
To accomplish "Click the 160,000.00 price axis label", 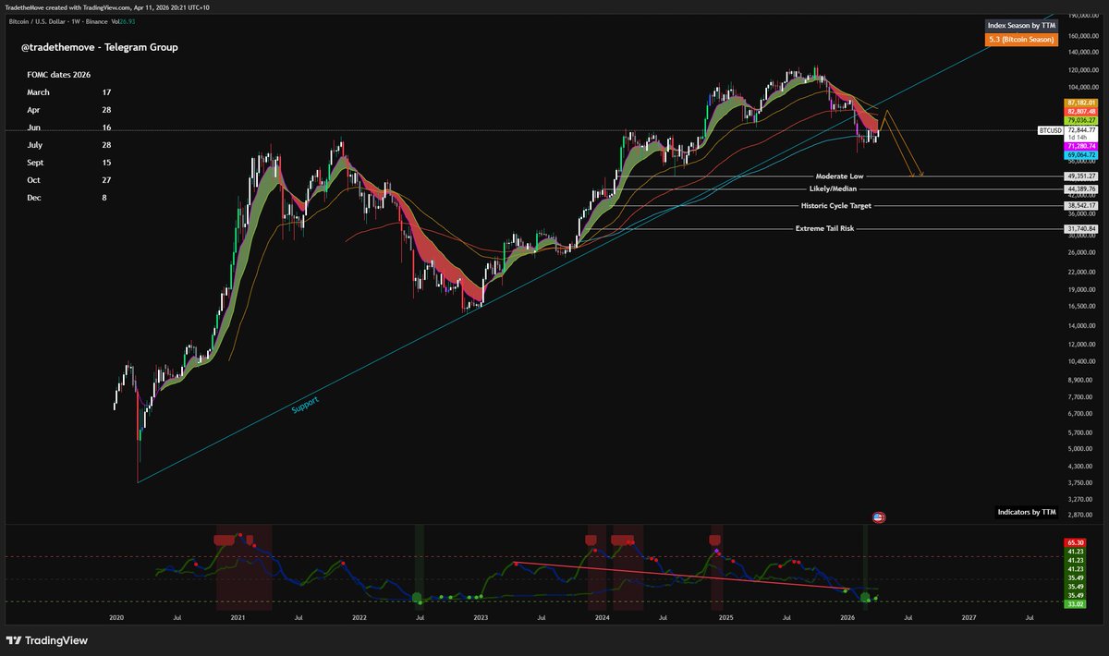I will pyautogui.click(x=1083, y=36).
